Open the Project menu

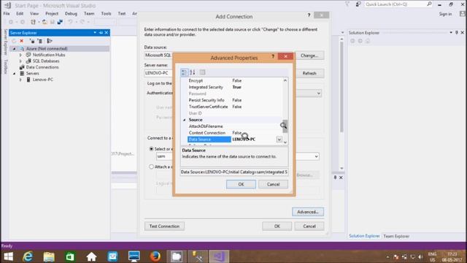(52, 13)
